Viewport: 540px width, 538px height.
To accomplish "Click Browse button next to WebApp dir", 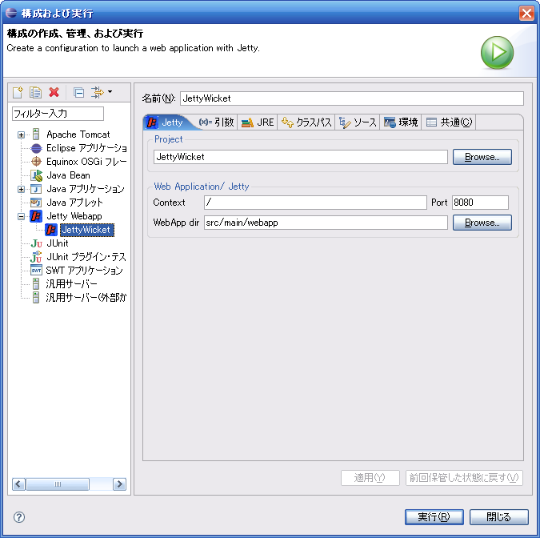I will click(482, 223).
